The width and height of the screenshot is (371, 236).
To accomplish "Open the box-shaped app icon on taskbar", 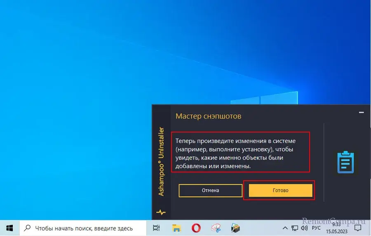I will pos(235,228).
